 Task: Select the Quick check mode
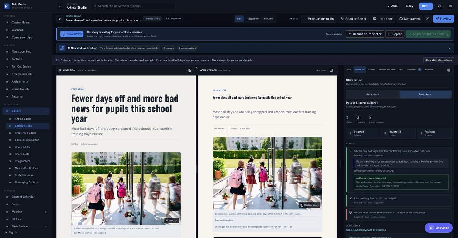coord(372,94)
